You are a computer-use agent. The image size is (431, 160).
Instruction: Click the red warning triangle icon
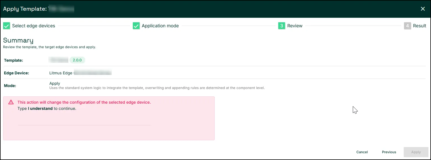[x=11, y=102]
